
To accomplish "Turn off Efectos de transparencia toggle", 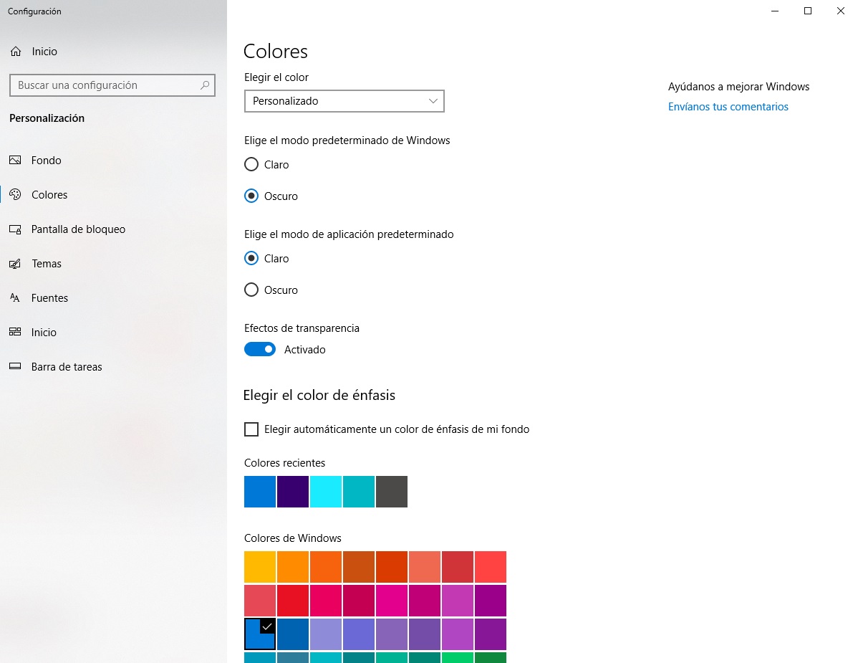I will pos(260,350).
